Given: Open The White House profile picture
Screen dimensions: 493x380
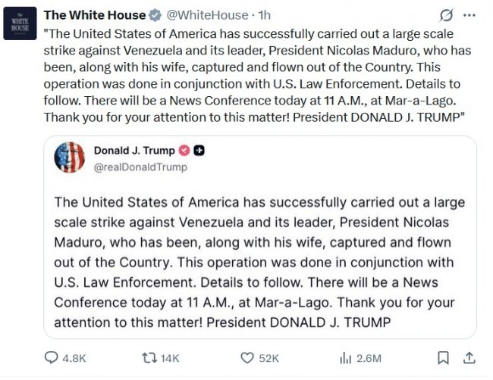Looking at the screenshot, I should 19,24.
